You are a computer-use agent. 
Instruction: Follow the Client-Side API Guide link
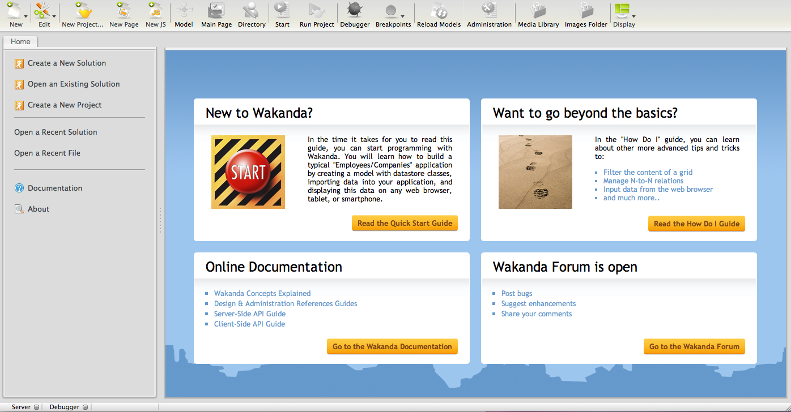click(x=249, y=324)
